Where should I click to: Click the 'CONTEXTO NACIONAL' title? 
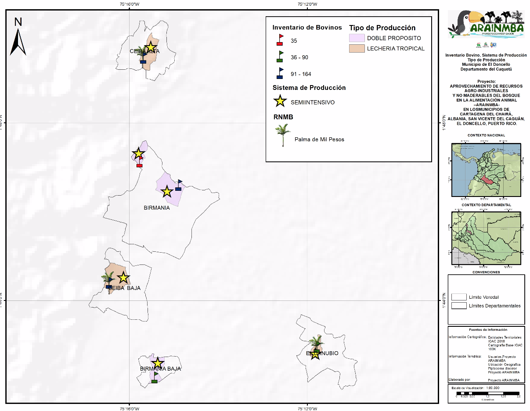point(486,135)
